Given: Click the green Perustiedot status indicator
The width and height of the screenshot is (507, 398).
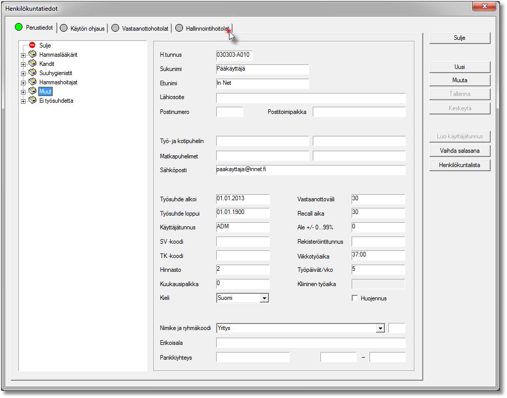Looking at the screenshot, I should tap(19, 27).
